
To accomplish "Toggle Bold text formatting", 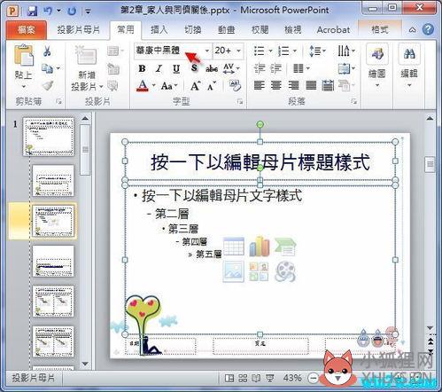I will pyautogui.click(x=142, y=68).
